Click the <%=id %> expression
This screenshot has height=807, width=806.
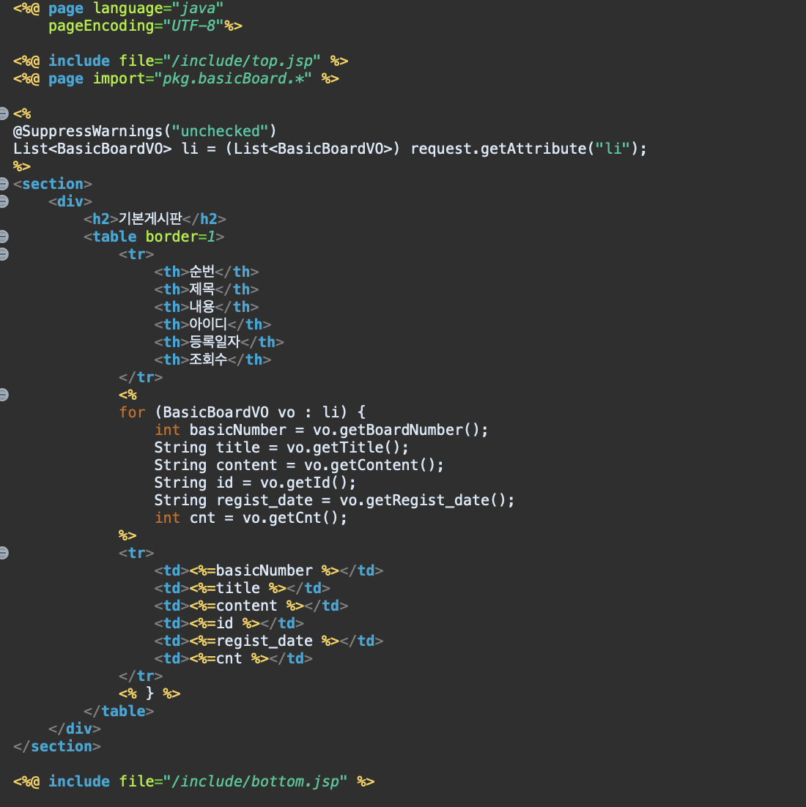pos(224,623)
